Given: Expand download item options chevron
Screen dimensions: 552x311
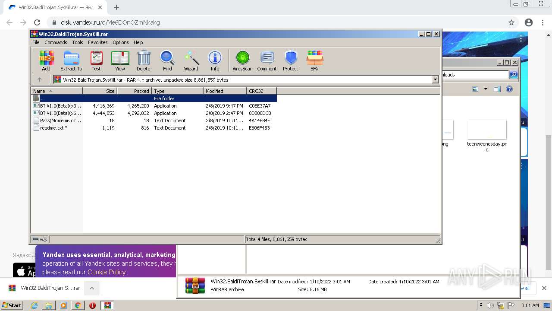Looking at the screenshot, I should coord(92,288).
